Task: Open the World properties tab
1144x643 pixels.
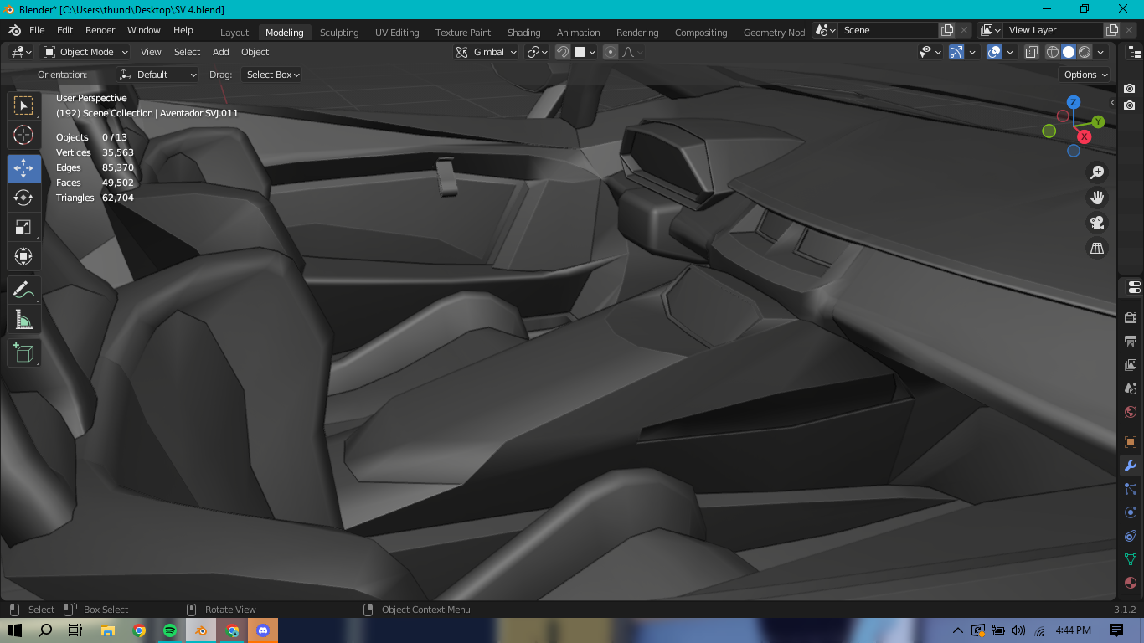Action: 1131,412
